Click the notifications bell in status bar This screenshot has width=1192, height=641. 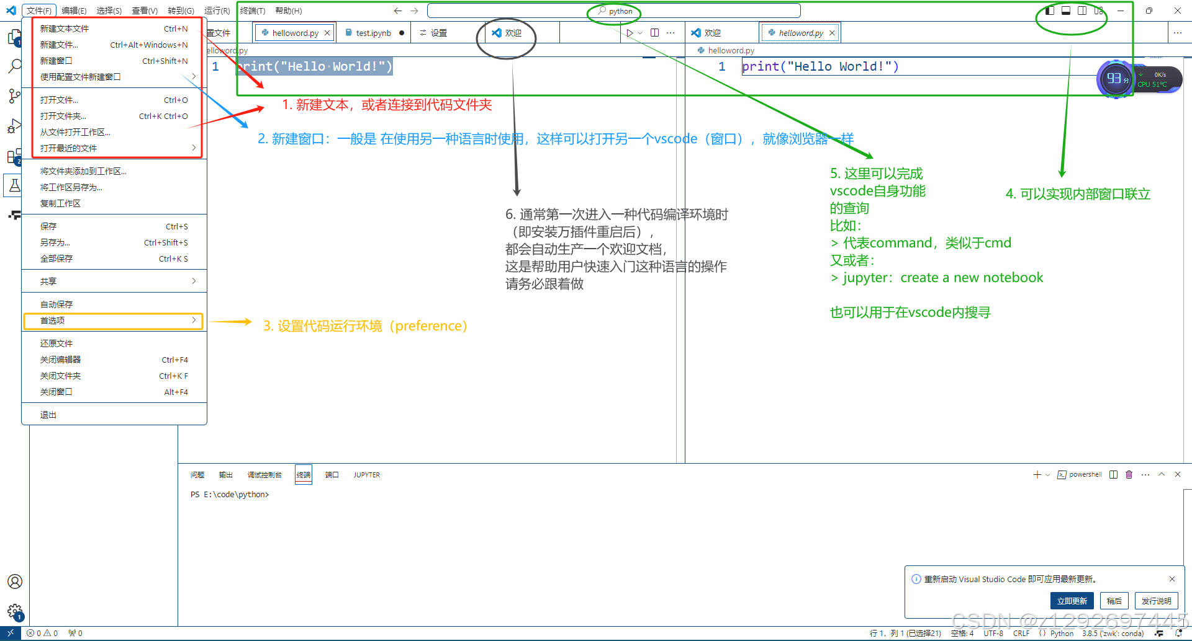click(x=1178, y=633)
